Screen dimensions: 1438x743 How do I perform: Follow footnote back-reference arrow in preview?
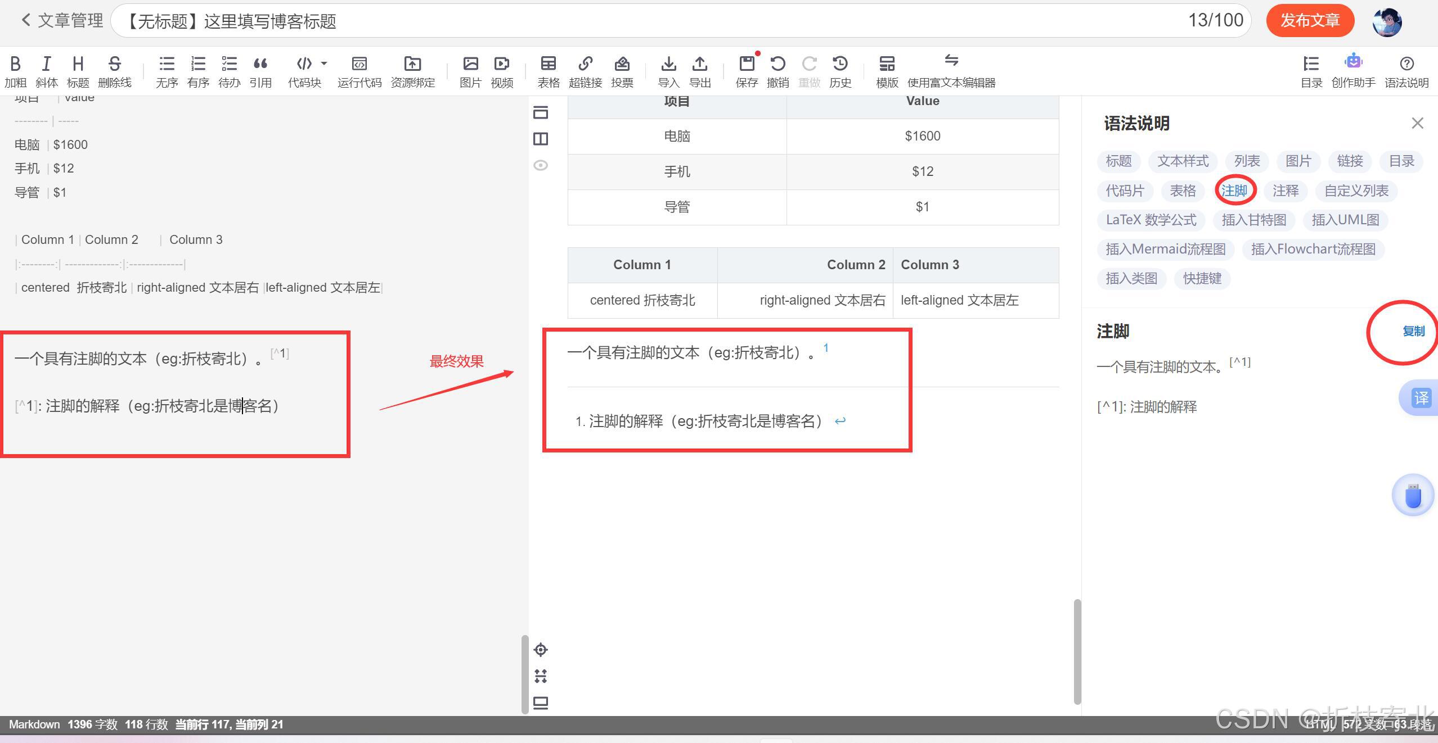click(840, 421)
